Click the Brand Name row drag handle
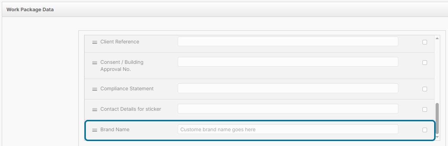Image resolution: width=448 pixels, height=146 pixels. point(95,130)
